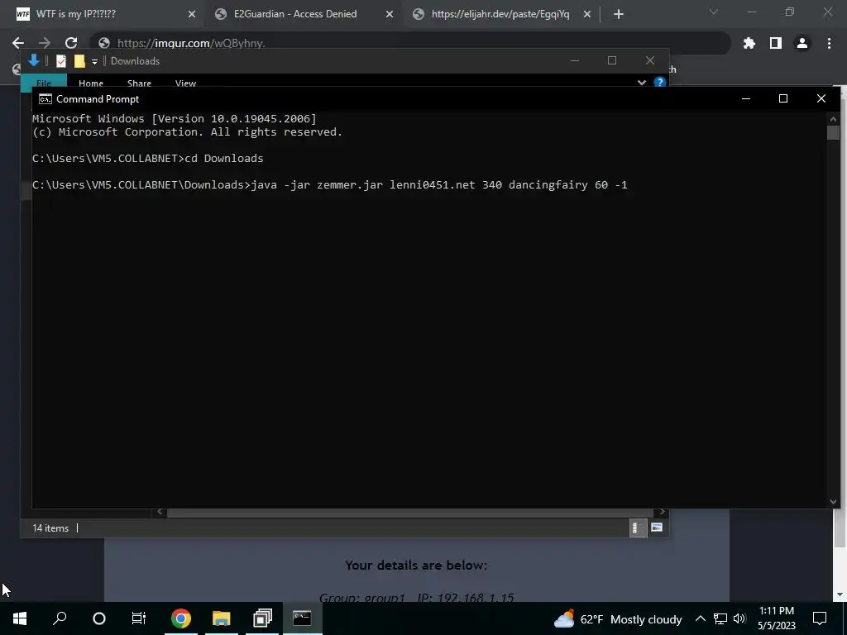
Task: Click the Command Prompt taskbar icon
Action: point(302,618)
